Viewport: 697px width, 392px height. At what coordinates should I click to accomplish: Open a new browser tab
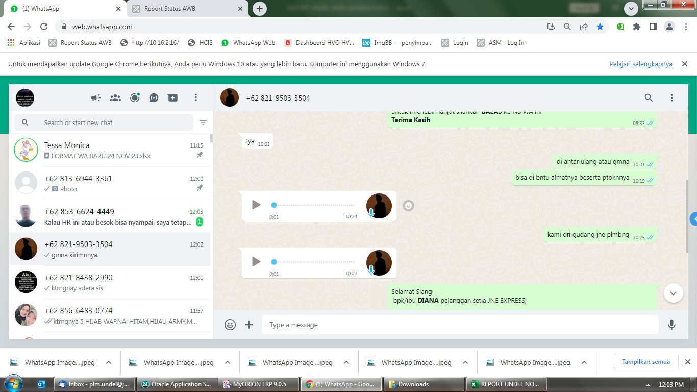260,9
